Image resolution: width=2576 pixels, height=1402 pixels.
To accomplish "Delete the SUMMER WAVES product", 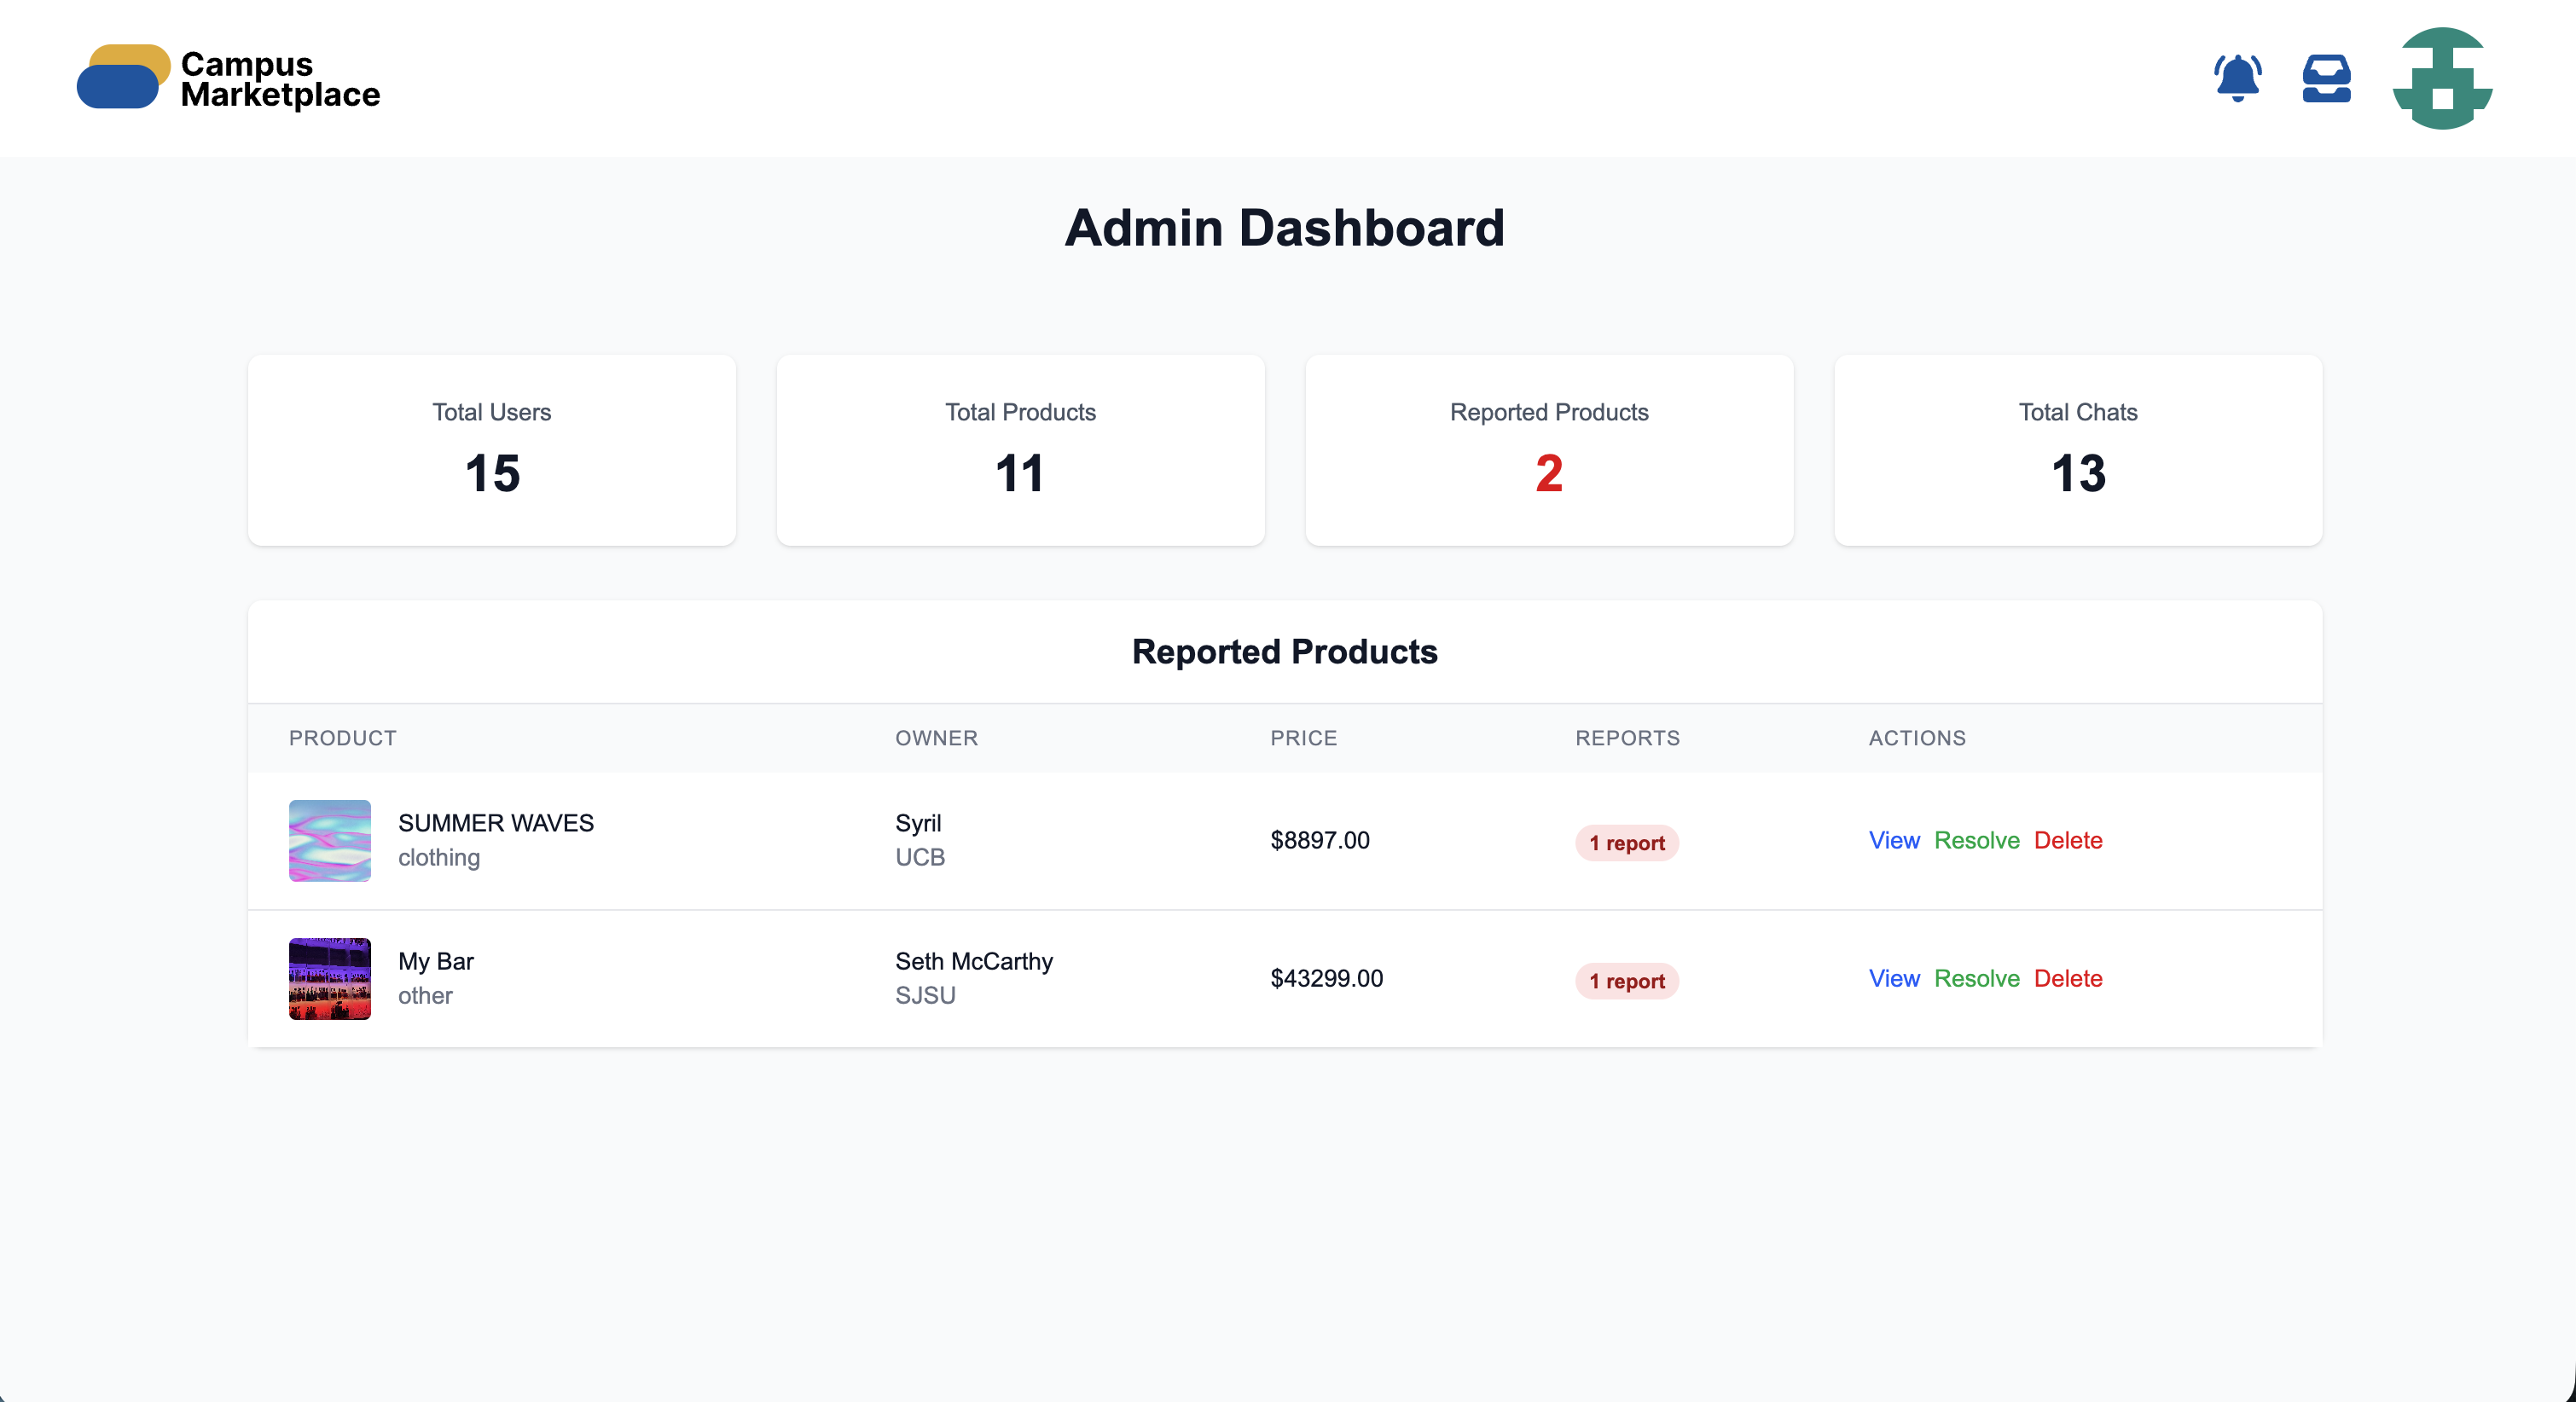I will point(2067,840).
